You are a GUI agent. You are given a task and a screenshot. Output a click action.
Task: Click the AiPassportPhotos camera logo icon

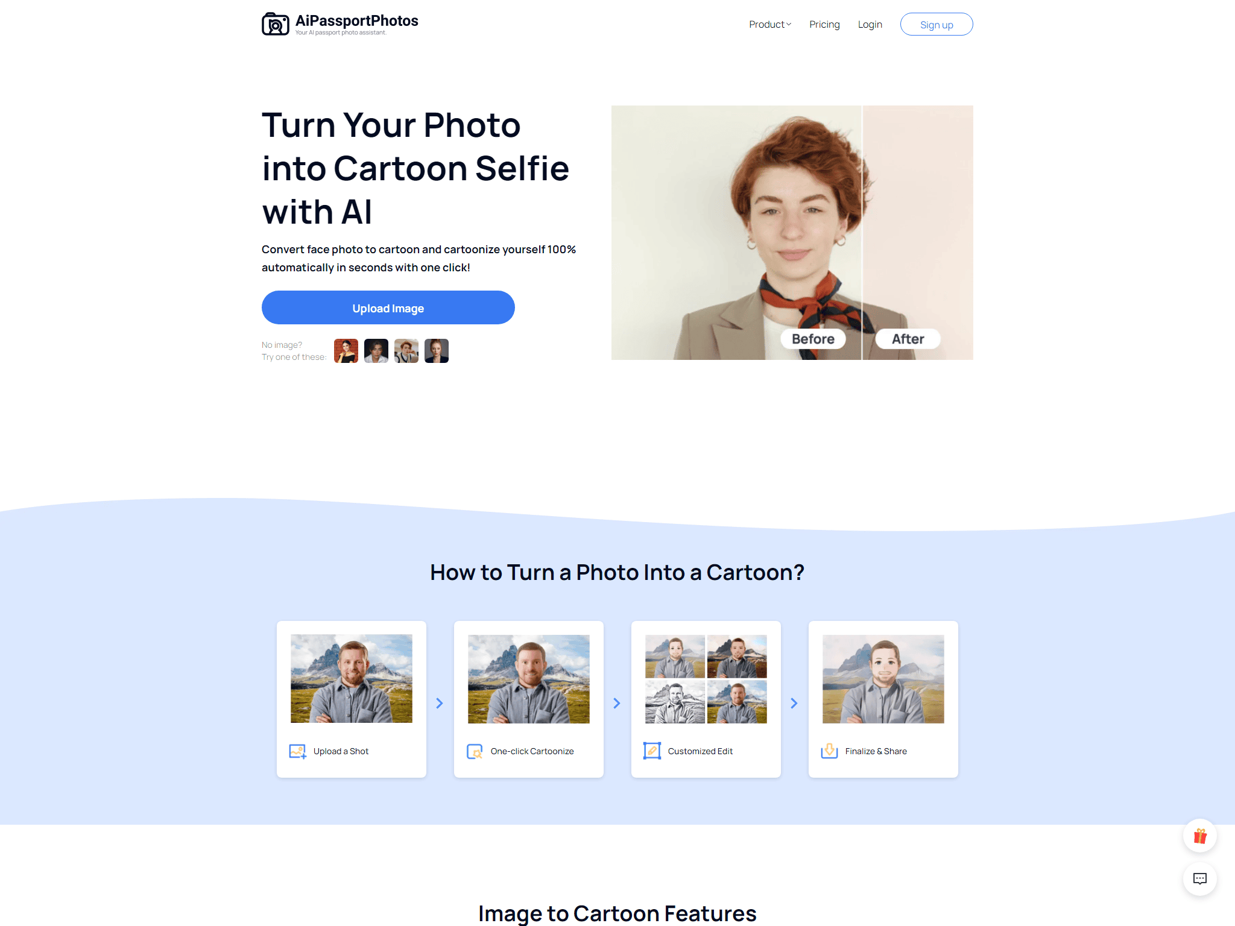276,24
